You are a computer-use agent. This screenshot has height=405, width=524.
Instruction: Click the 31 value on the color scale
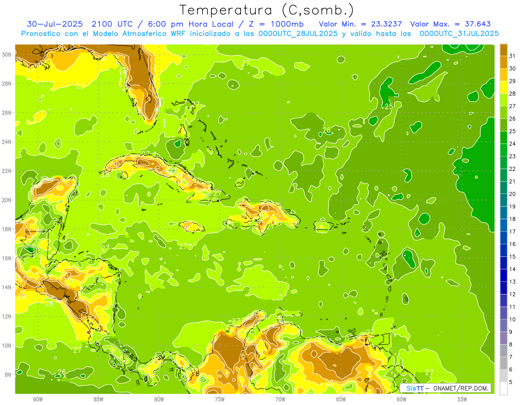pos(512,56)
